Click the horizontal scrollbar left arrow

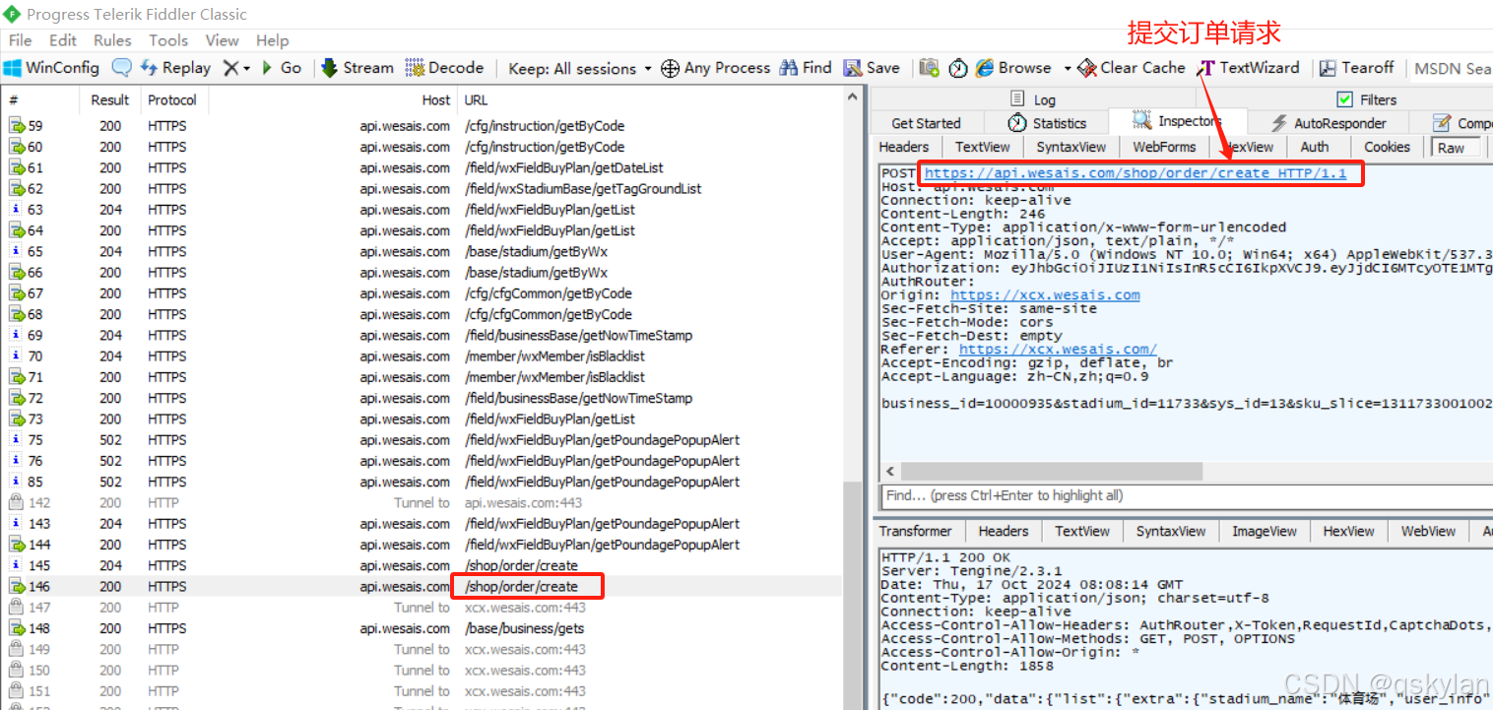pos(890,471)
